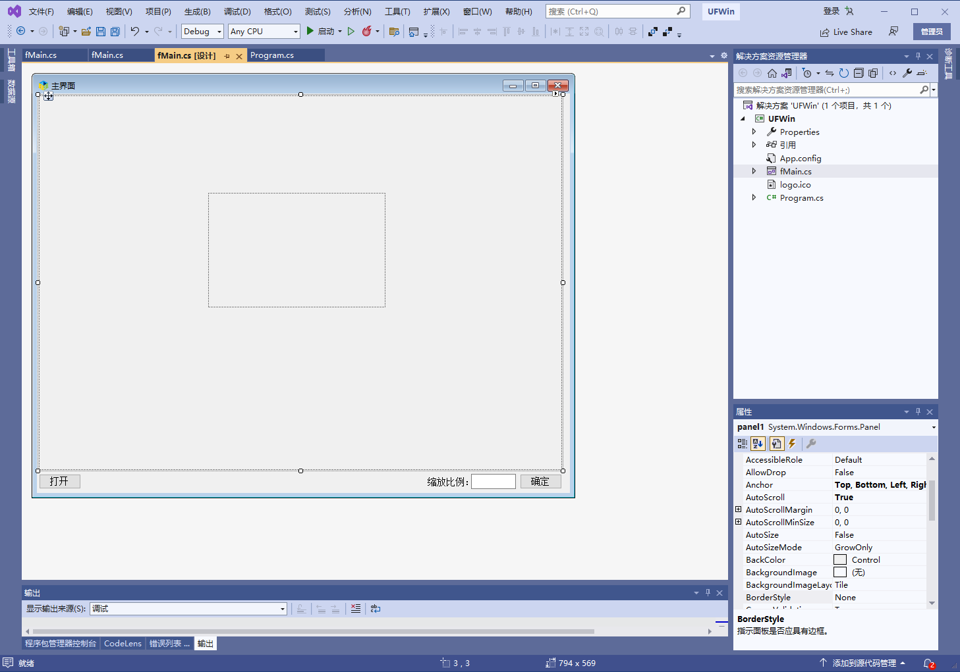960x672 pixels.
Task: Click the Send to Back toolbar icon
Action: click(x=667, y=32)
